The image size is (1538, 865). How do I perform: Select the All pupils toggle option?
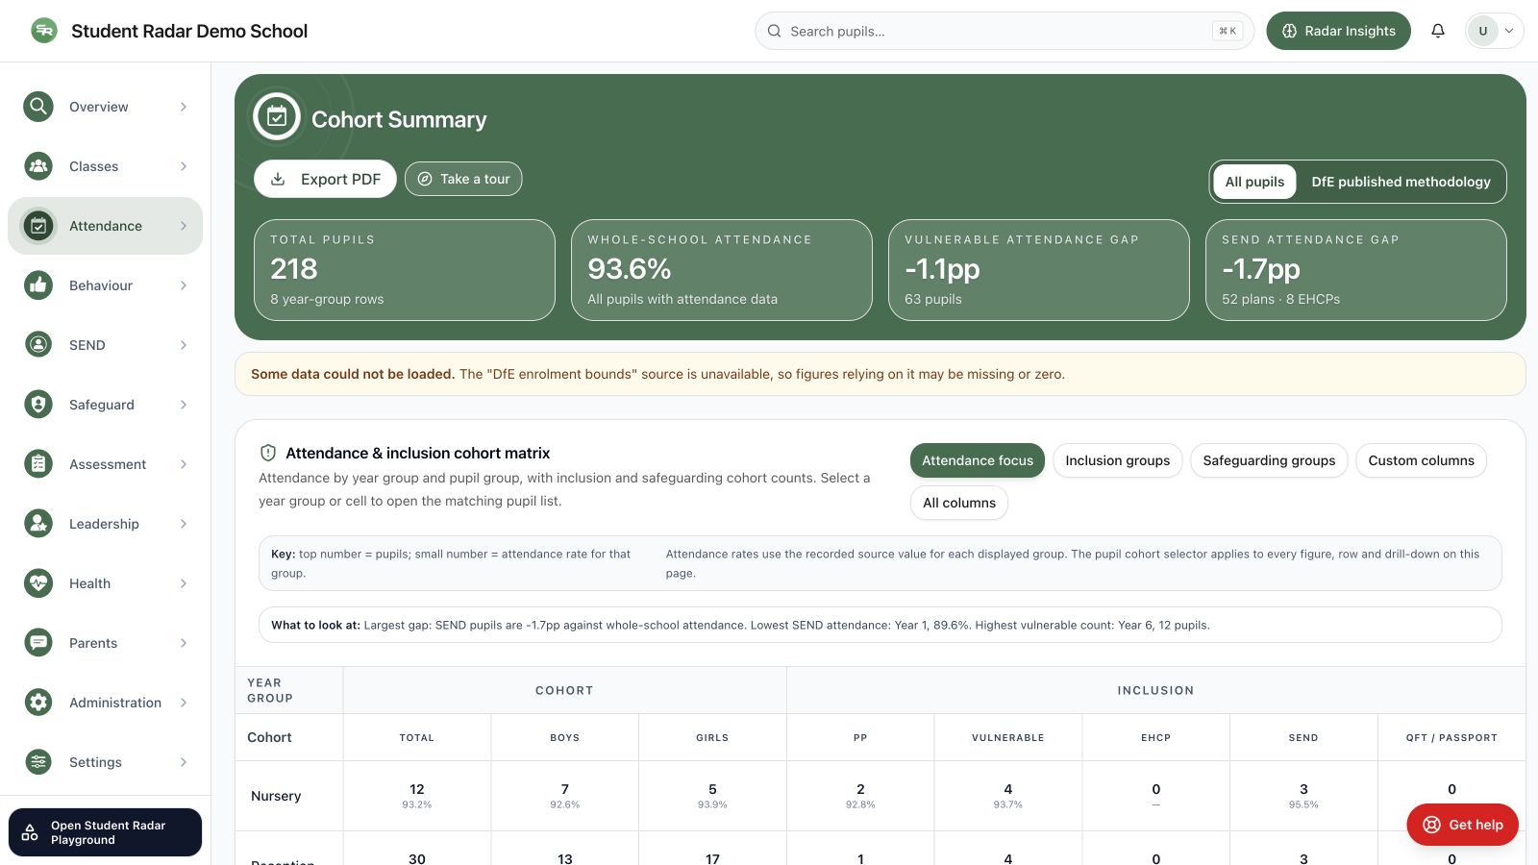1254,182
